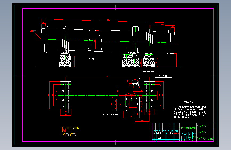Image resolution: width=231 pixels, height=150 pixels.
Task: Select the CXG22.14 00 drawing number
Action: pos(205,139)
